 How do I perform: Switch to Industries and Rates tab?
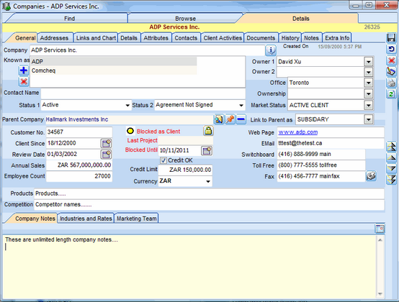pyautogui.click(x=86, y=219)
